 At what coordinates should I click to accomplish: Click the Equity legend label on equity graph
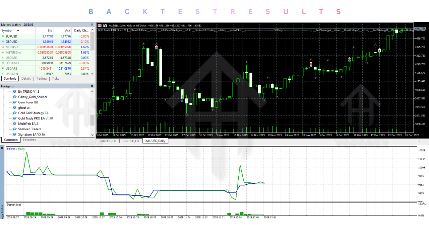21,148
